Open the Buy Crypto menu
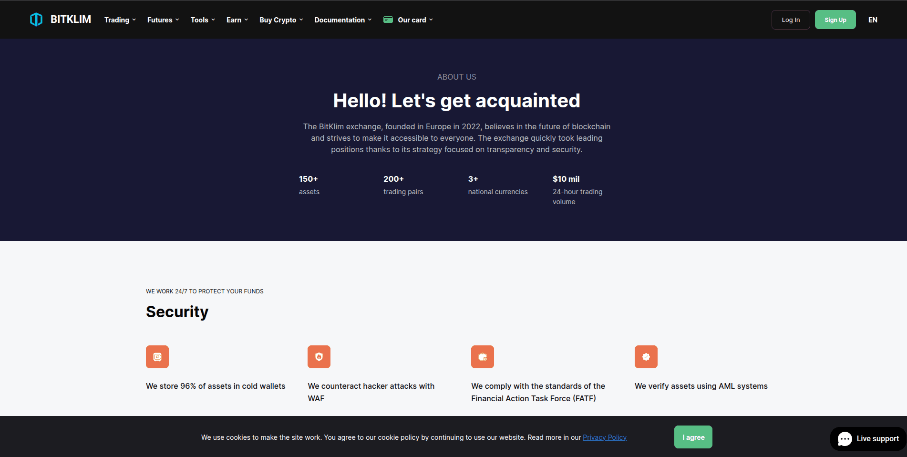This screenshot has height=457, width=907. pyautogui.click(x=281, y=20)
